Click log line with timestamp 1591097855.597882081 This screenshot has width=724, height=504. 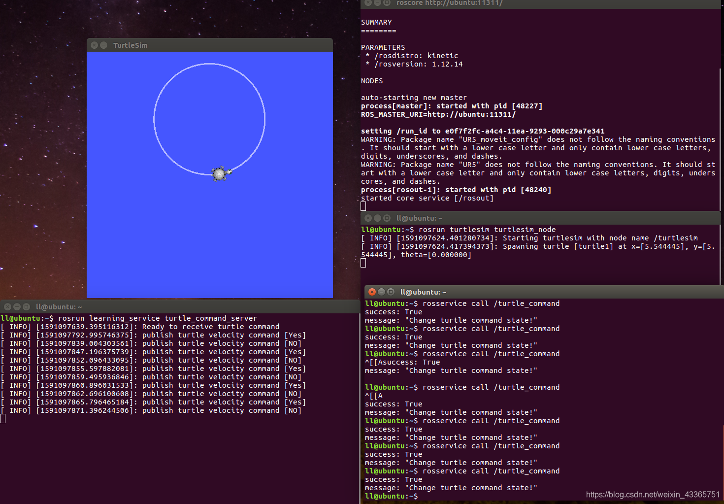(154, 369)
